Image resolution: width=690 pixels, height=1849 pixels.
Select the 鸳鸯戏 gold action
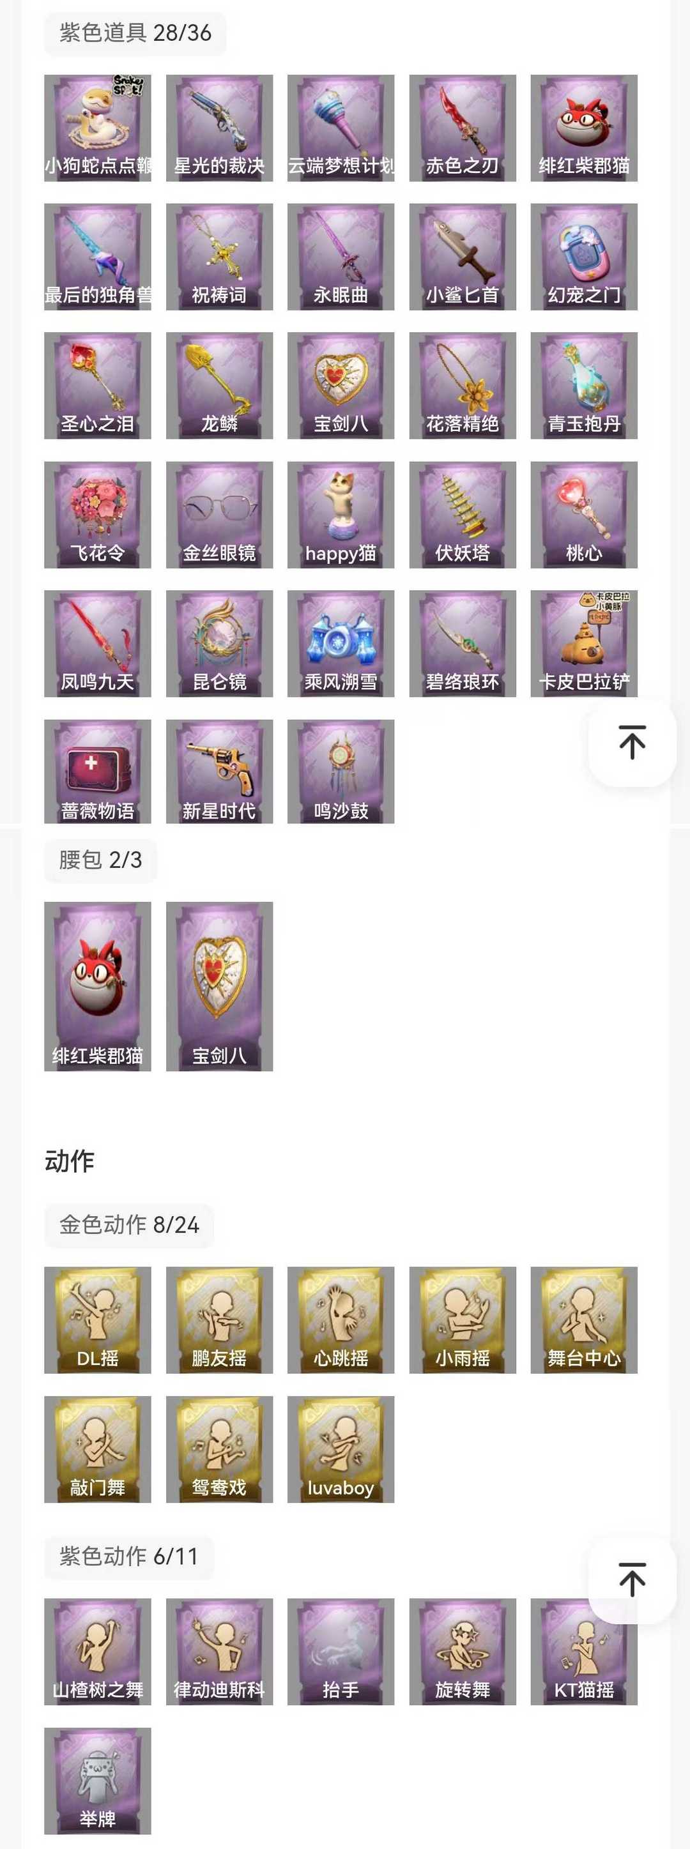(x=219, y=1449)
